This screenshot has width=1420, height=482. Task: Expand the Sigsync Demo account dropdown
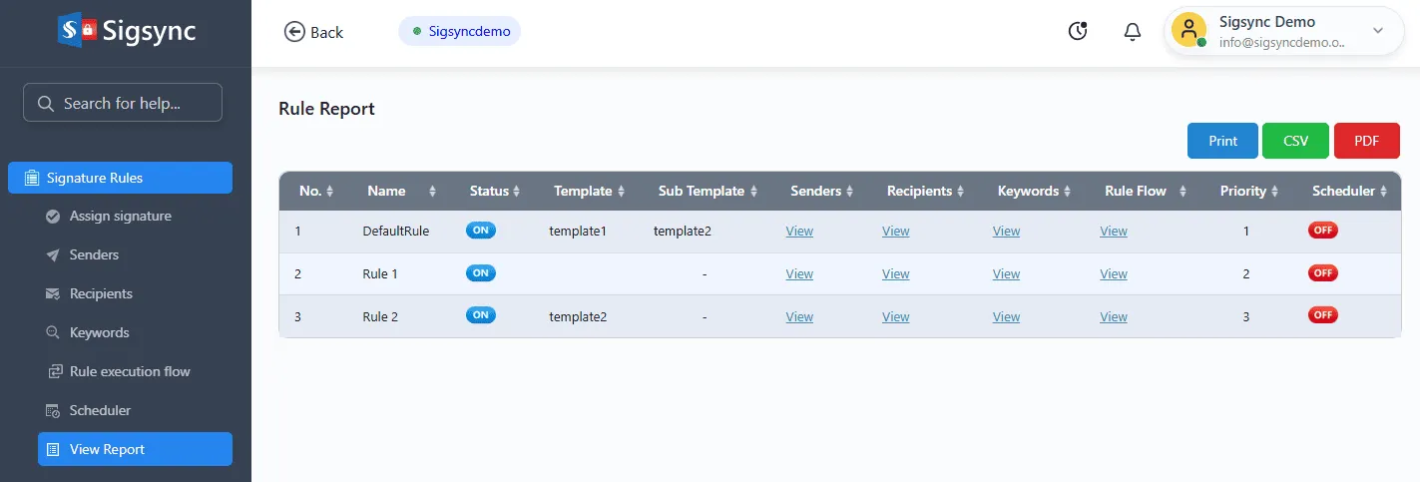pos(1378,31)
